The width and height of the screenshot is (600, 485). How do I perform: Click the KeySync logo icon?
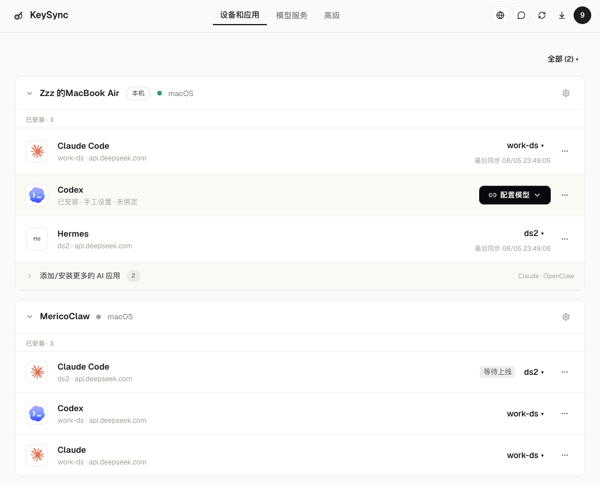18,16
